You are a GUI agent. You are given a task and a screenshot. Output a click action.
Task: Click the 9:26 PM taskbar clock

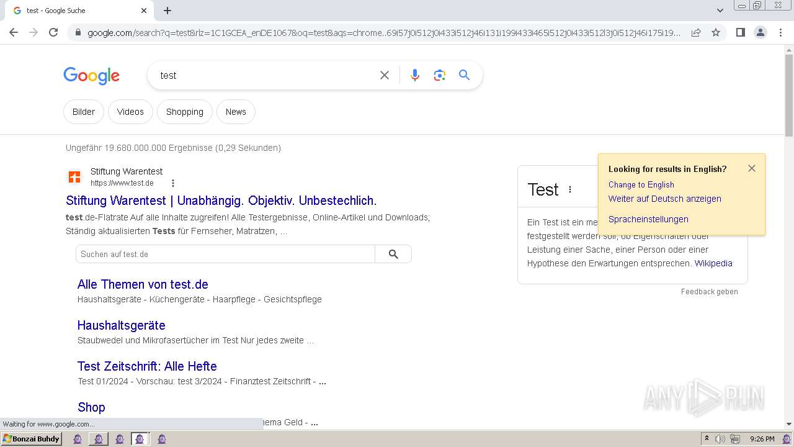point(762,439)
